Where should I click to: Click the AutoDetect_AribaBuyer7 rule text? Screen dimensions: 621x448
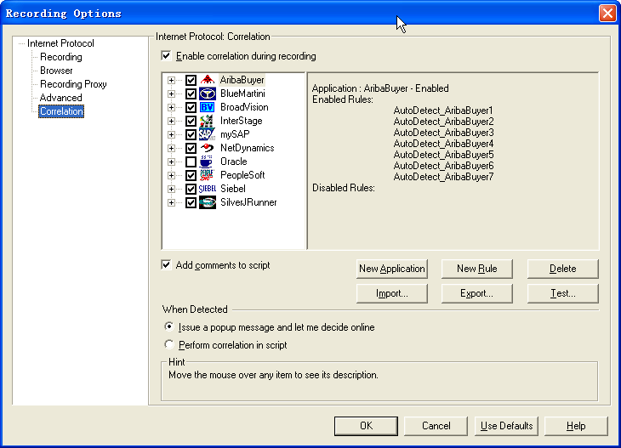[443, 177]
